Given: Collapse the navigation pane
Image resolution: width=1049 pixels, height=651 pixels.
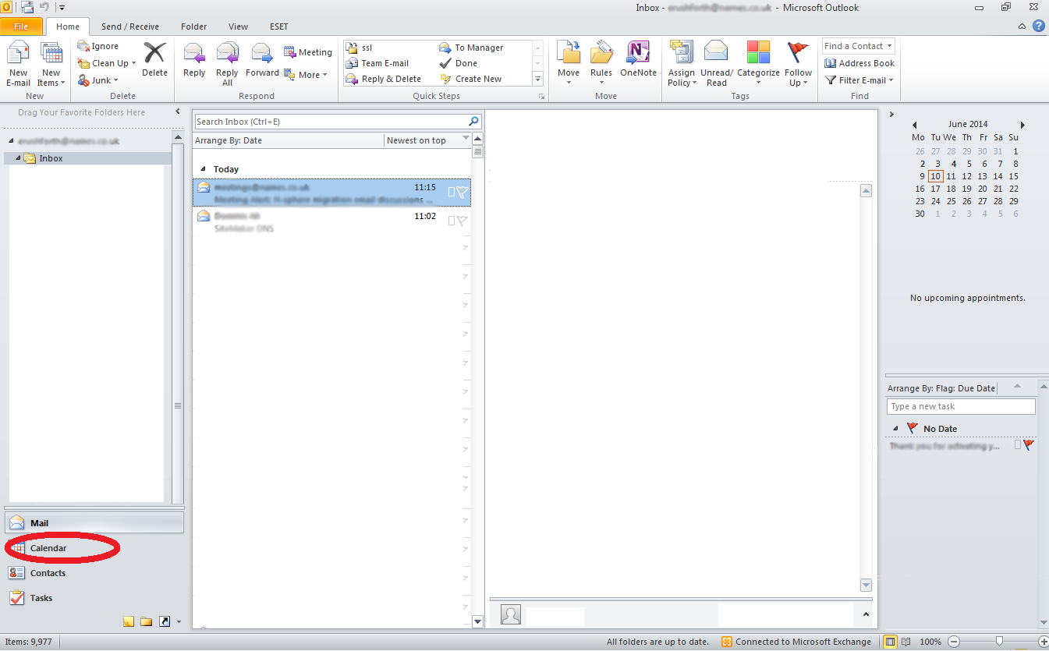Looking at the screenshot, I should point(178,112).
